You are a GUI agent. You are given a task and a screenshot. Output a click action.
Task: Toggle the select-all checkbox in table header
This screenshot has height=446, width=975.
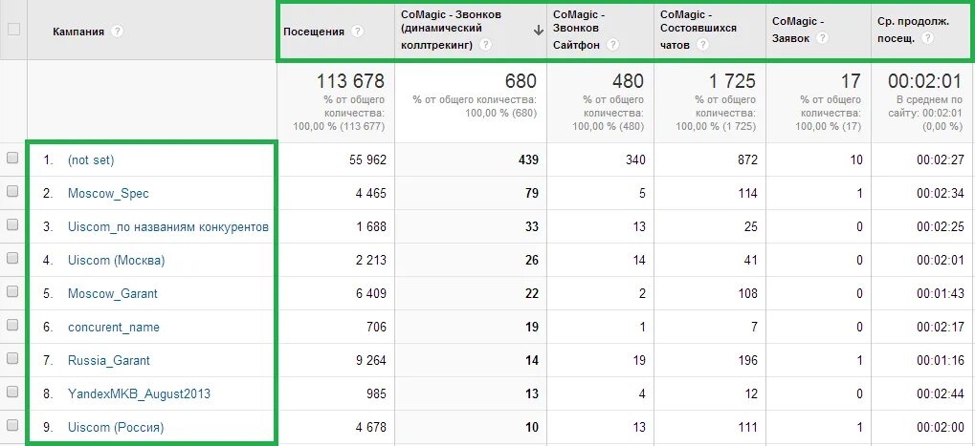(x=13, y=29)
